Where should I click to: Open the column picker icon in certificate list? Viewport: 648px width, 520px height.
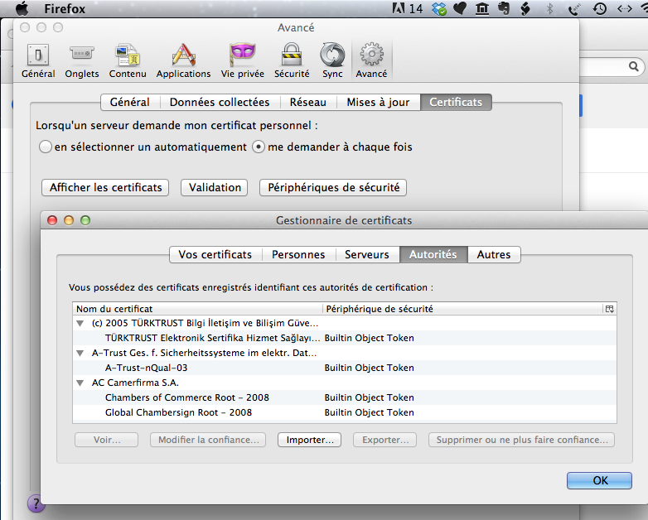click(x=610, y=309)
